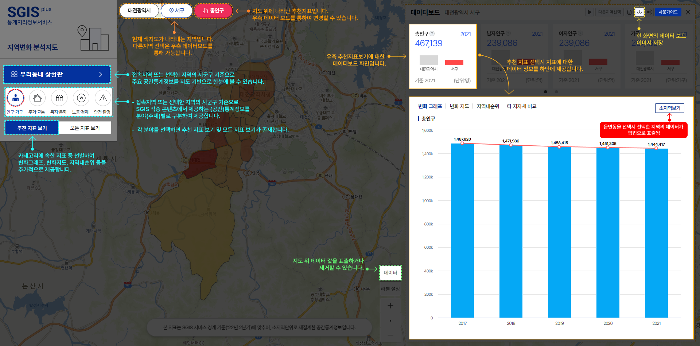Switch to 모든 지표 보기
Image resolution: width=700 pixels, height=346 pixels.
pos(85,128)
